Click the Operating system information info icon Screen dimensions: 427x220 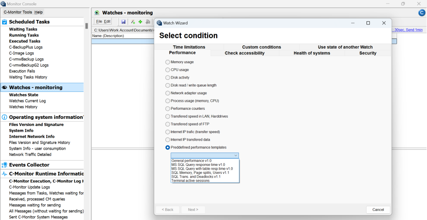(x=4, y=117)
